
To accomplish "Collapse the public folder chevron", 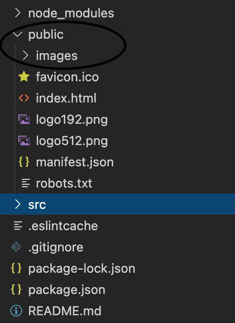I will click(18, 34).
